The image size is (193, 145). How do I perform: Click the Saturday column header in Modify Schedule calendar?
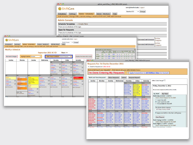tap(78, 60)
